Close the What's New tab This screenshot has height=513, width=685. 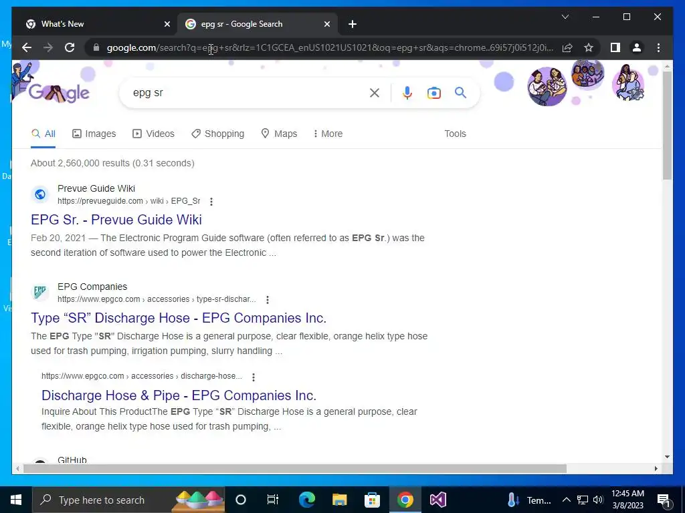click(x=167, y=24)
